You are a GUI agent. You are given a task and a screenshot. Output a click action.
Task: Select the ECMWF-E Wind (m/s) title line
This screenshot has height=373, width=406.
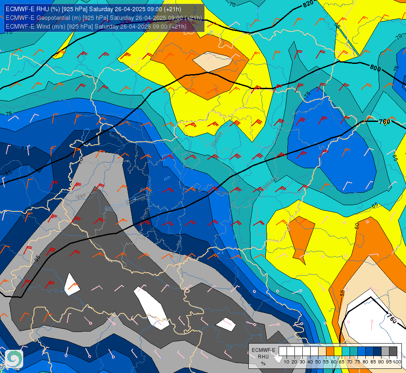coord(96,27)
